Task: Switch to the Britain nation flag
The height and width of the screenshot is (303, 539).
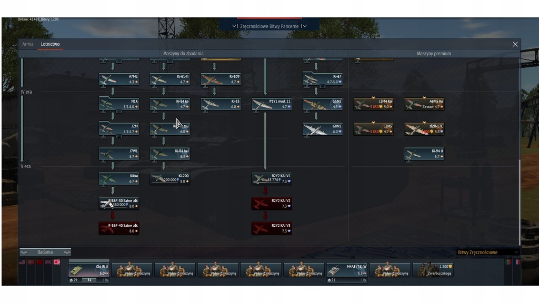Action: 48,262
